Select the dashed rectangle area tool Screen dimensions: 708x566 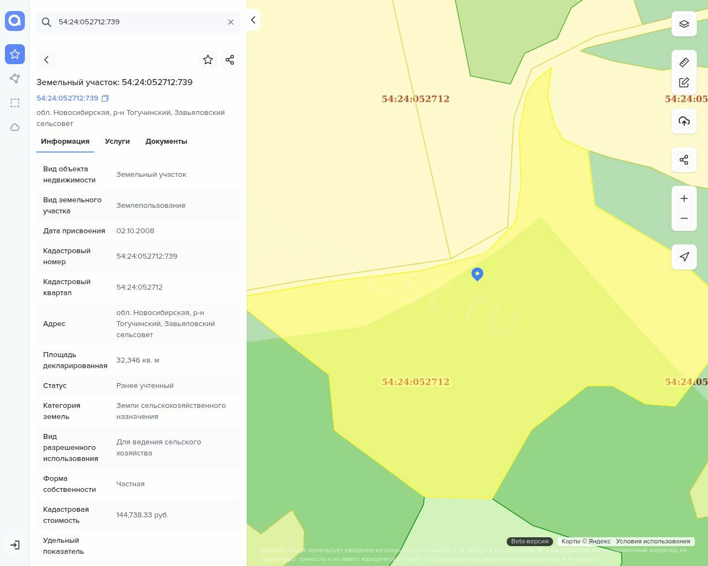click(15, 103)
